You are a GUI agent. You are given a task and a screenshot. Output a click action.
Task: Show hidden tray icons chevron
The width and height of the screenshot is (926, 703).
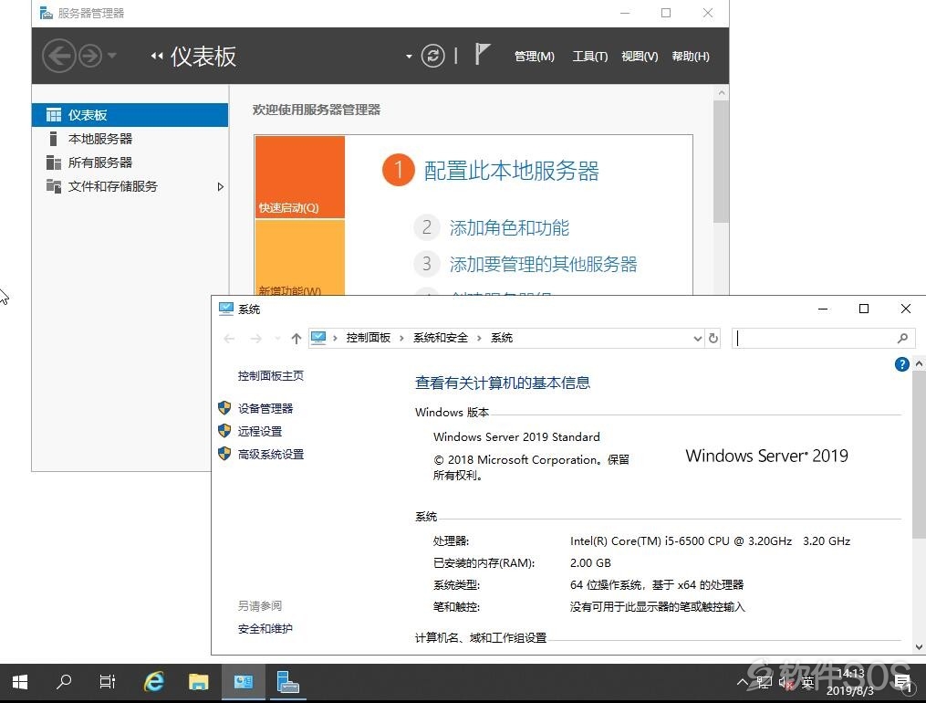(x=743, y=682)
